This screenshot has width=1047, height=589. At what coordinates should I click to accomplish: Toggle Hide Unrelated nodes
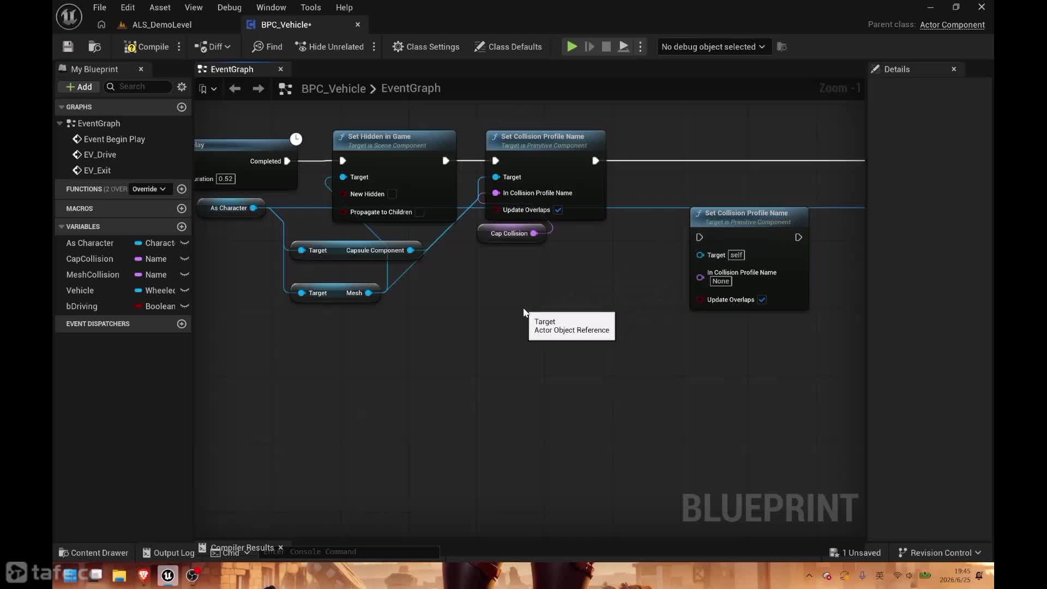[x=329, y=47]
